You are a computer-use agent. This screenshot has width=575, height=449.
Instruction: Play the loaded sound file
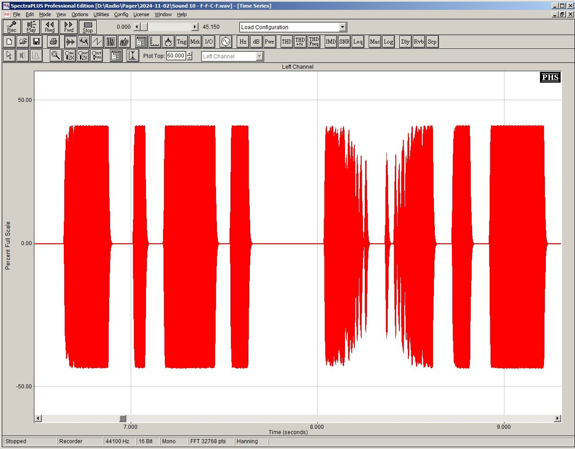click(x=31, y=27)
